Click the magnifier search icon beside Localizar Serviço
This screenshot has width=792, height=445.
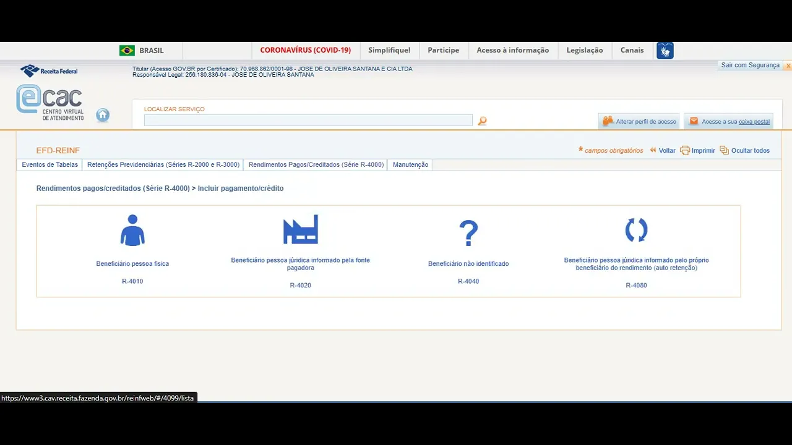click(482, 121)
